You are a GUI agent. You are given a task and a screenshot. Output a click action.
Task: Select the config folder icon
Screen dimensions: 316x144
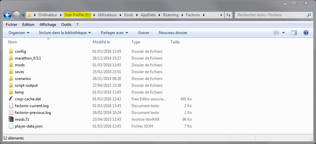click(x=11, y=51)
